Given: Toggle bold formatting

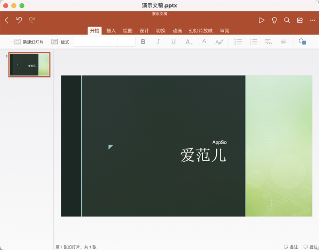Looking at the screenshot, I should click(x=143, y=41).
